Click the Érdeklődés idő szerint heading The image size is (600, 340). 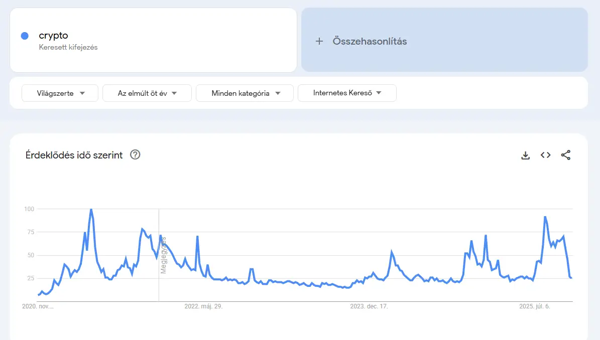point(74,155)
